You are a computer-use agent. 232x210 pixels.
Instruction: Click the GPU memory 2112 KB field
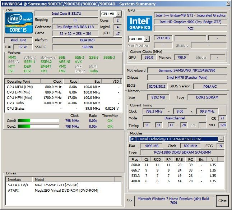[x=163, y=38]
